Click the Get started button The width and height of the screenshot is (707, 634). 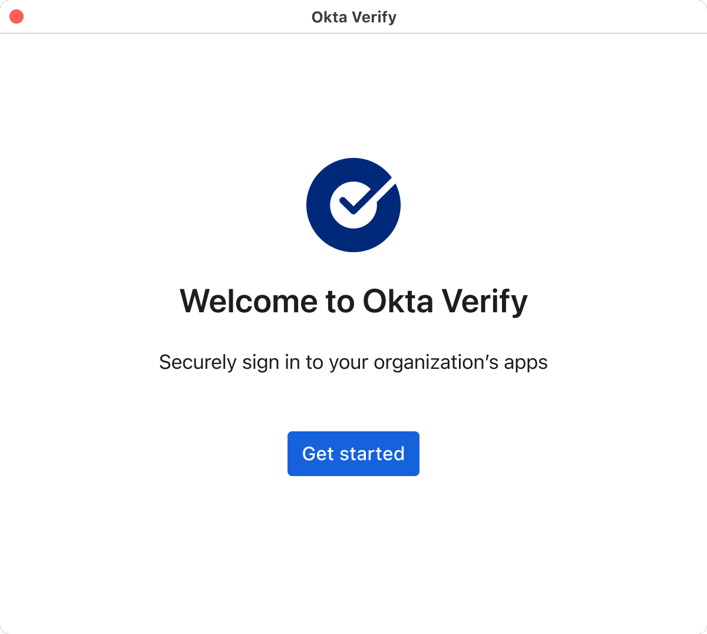(353, 454)
